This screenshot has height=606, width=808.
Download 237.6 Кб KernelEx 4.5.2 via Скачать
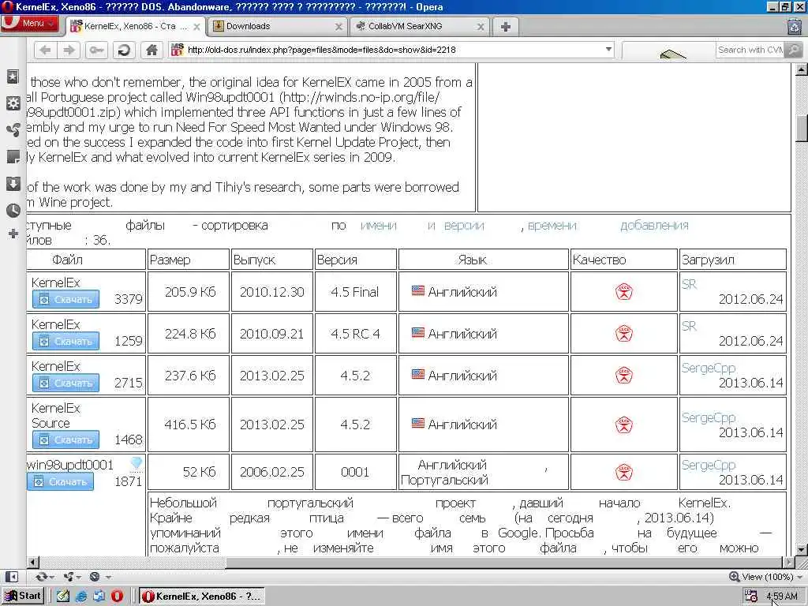coord(66,383)
